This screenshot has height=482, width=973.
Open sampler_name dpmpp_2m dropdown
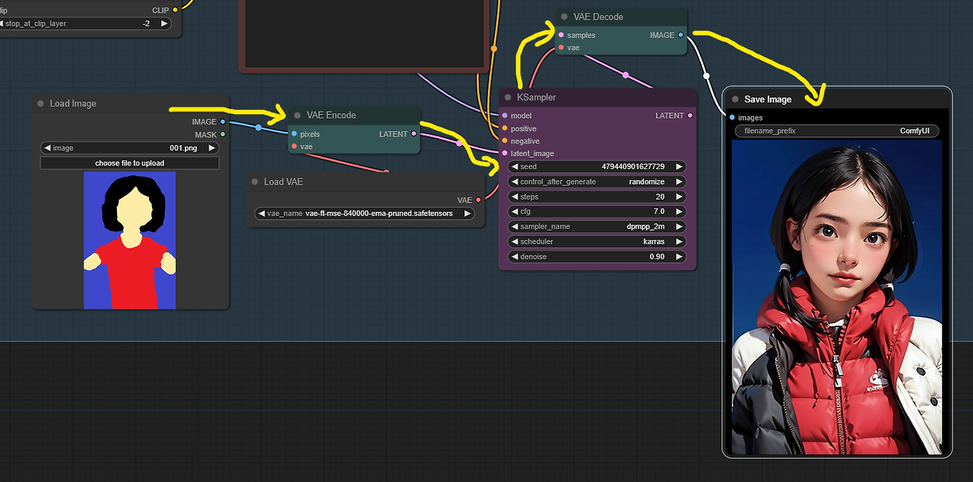(597, 226)
